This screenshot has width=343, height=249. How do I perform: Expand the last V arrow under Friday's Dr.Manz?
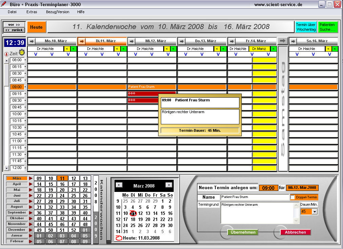268,54
